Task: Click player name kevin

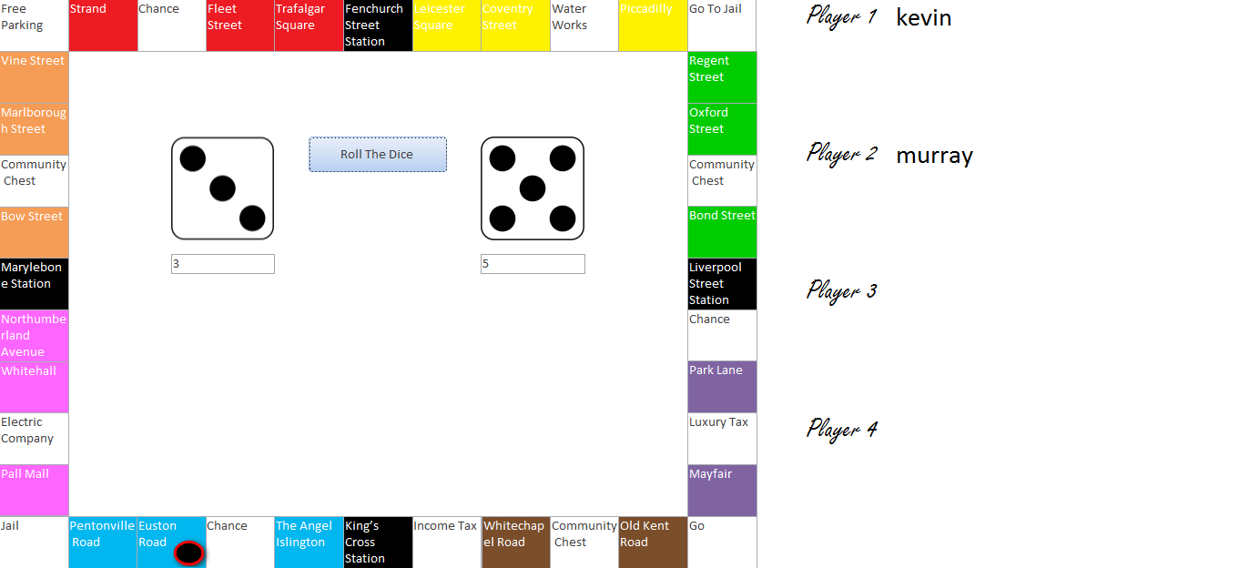Action: 923,17
